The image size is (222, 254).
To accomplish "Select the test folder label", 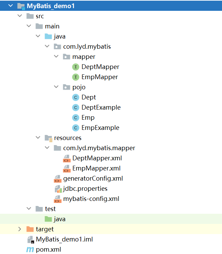I will point(50,209).
